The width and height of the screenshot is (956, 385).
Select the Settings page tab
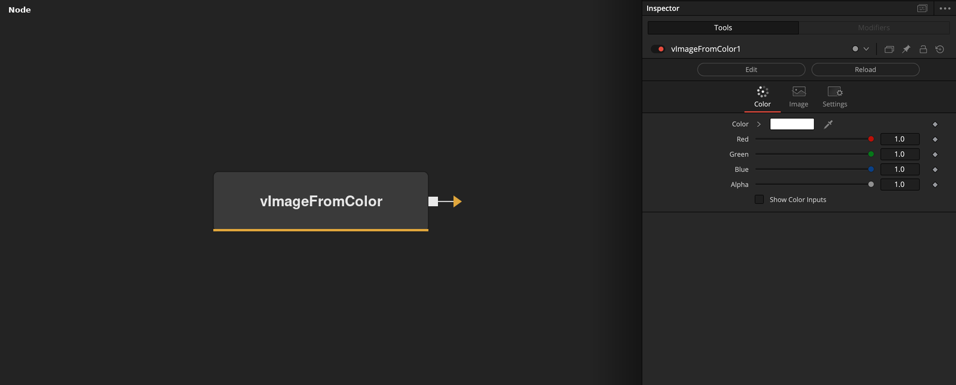point(835,97)
